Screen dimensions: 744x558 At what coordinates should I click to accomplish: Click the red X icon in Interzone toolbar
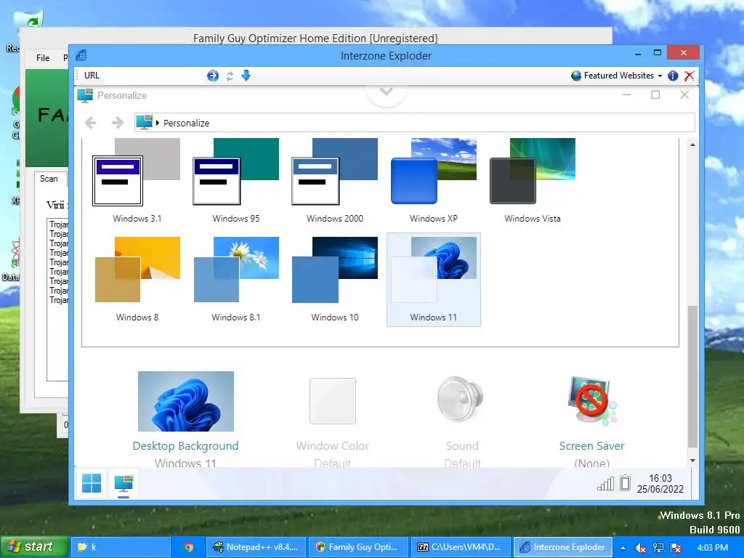[690, 76]
